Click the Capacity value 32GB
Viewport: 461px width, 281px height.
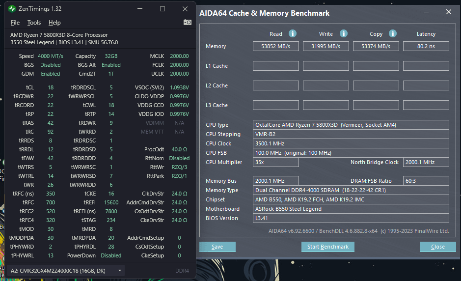pyautogui.click(x=111, y=56)
